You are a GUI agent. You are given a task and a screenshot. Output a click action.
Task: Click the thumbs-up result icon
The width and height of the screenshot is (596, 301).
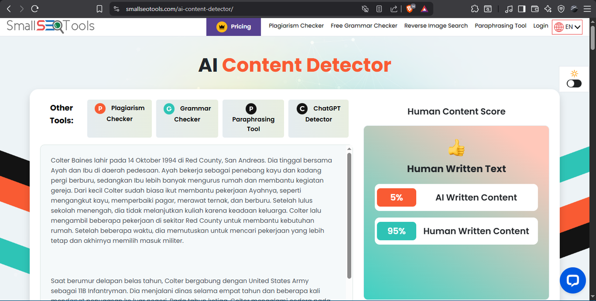point(456,148)
